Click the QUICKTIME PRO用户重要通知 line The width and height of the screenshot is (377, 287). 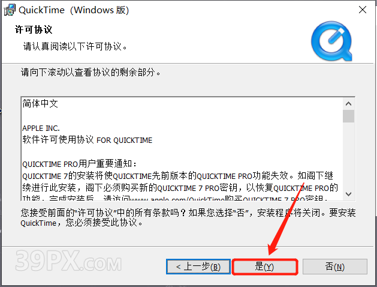80,164
